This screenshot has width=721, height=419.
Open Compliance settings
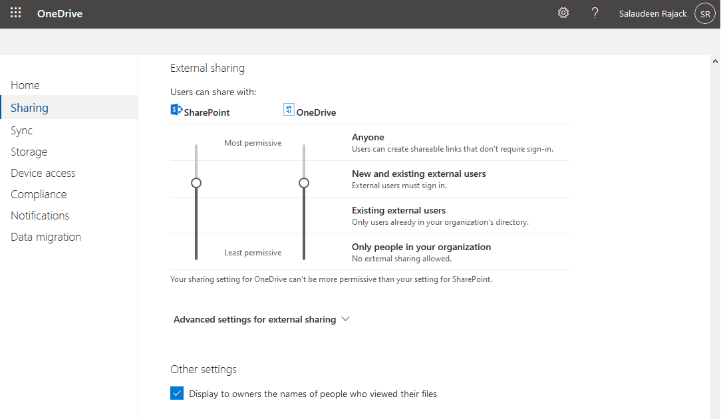(x=38, y=194)
